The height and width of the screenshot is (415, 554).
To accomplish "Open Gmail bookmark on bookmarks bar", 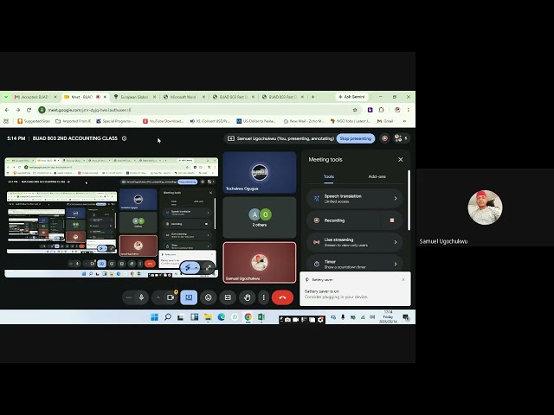I will click(385, 121).
